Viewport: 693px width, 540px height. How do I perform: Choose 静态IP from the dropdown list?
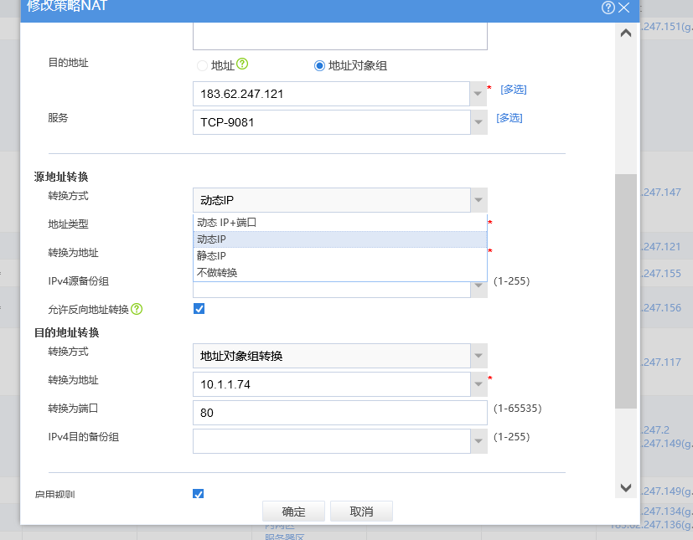coord(211,255)
